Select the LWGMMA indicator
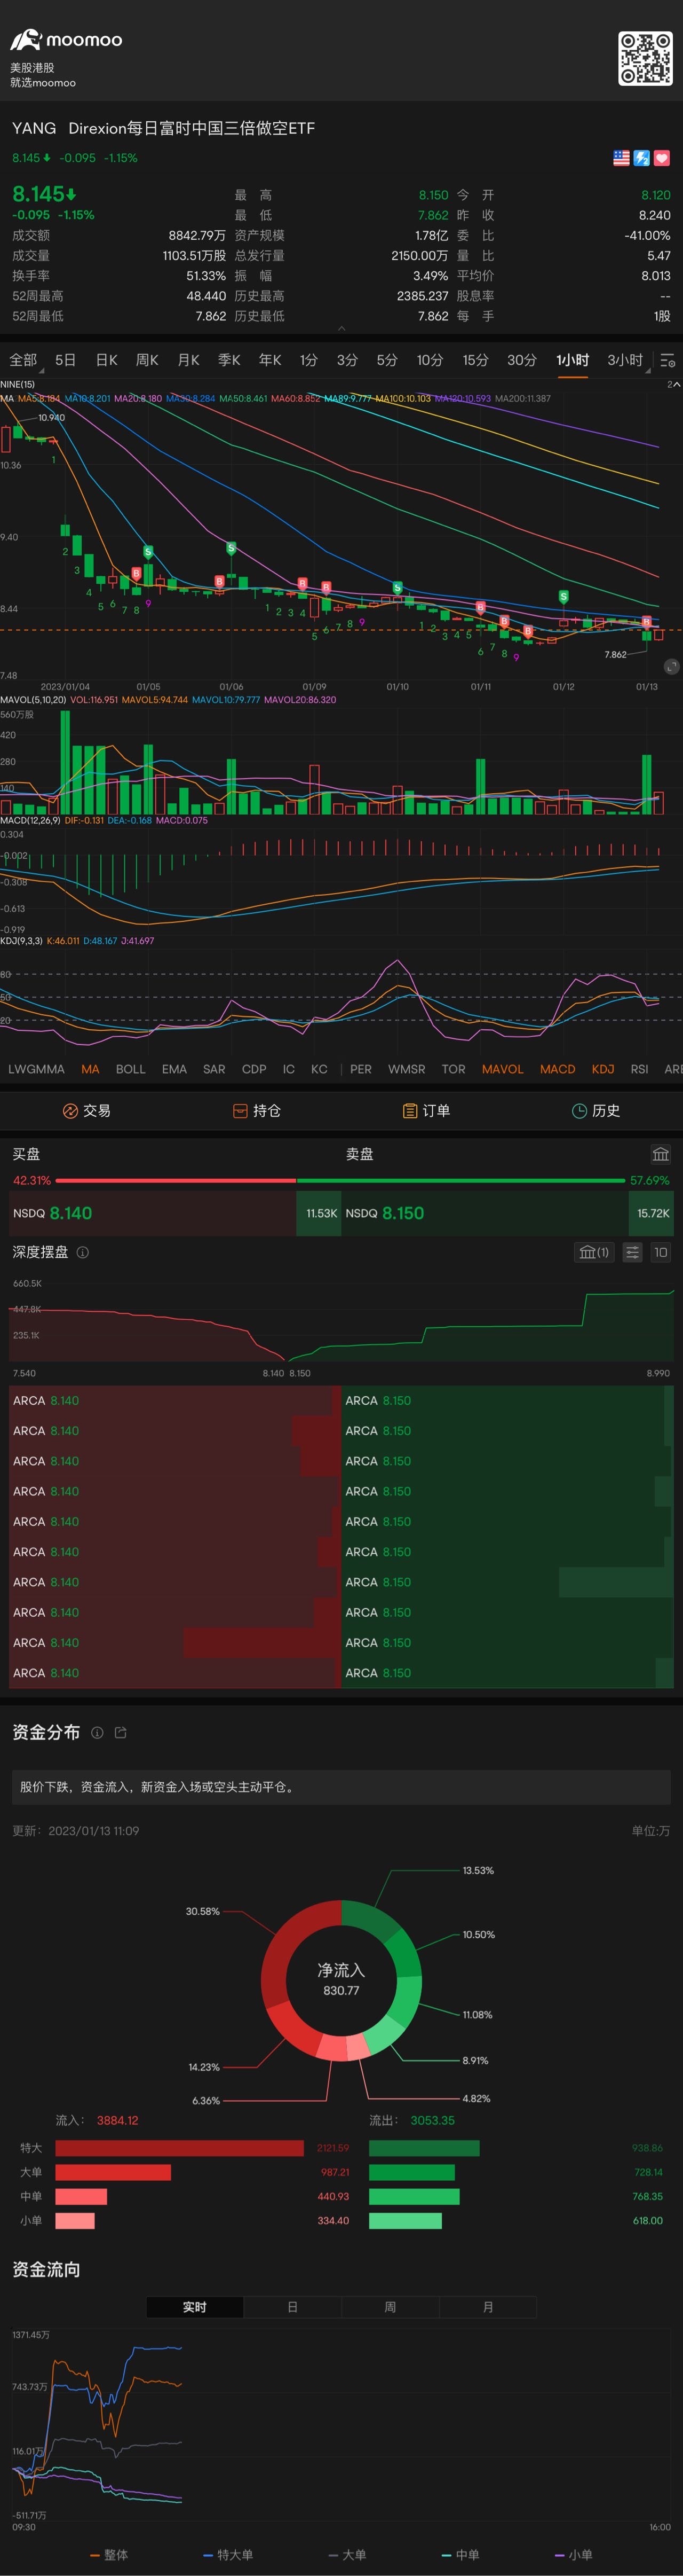Image resolution: width=683 pixels, height=2576 pixels. tap(36, 1069)
